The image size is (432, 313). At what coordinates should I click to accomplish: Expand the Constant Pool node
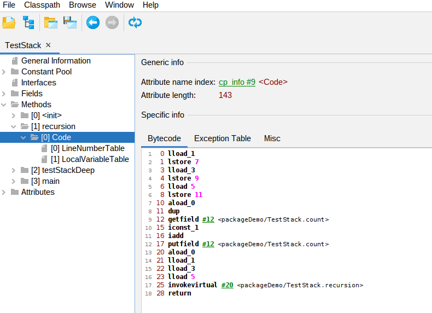pos(4,72)
